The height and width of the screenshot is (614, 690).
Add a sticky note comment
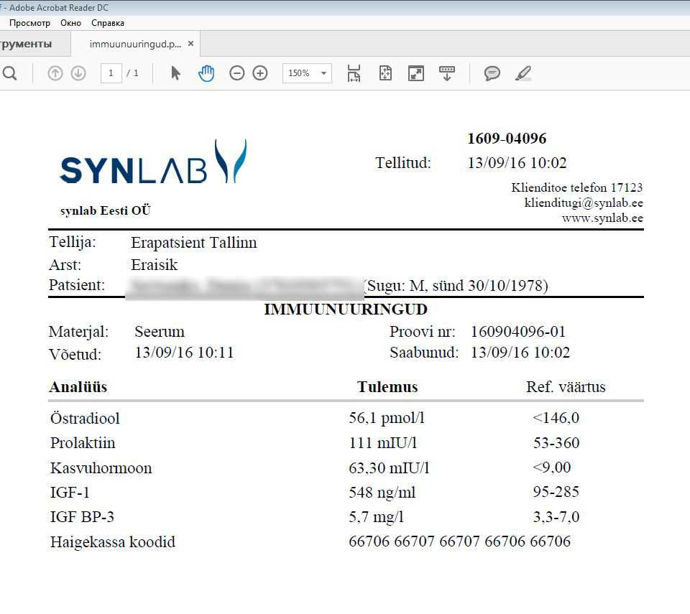click(492, 73)
